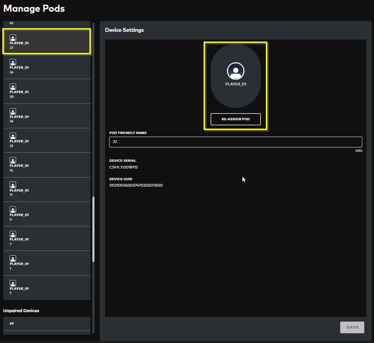Click the player icon of pod 27
Screen dimensions: 374x343
pyautogui.click(x=13, y=38)
